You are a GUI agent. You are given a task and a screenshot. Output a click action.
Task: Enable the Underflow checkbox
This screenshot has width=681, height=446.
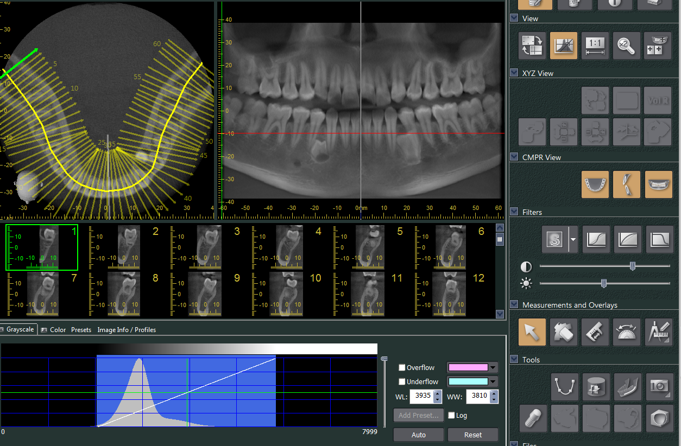click(x=402, y=381)
